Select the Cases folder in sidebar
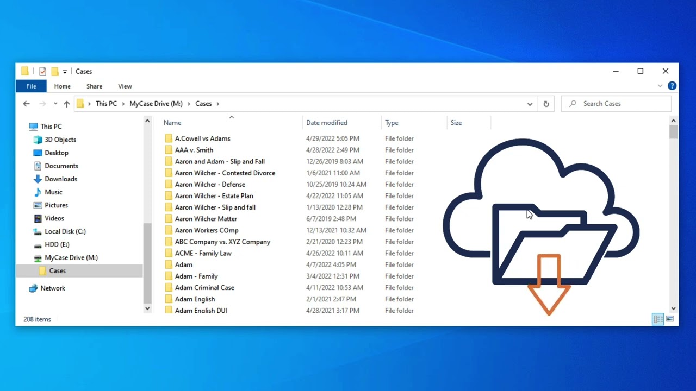696x391 pixels. pyautogui.click(x=79, y=270)
